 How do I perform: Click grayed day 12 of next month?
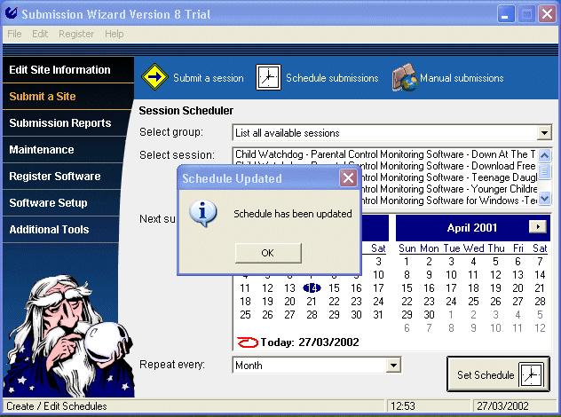pos(540,328)
